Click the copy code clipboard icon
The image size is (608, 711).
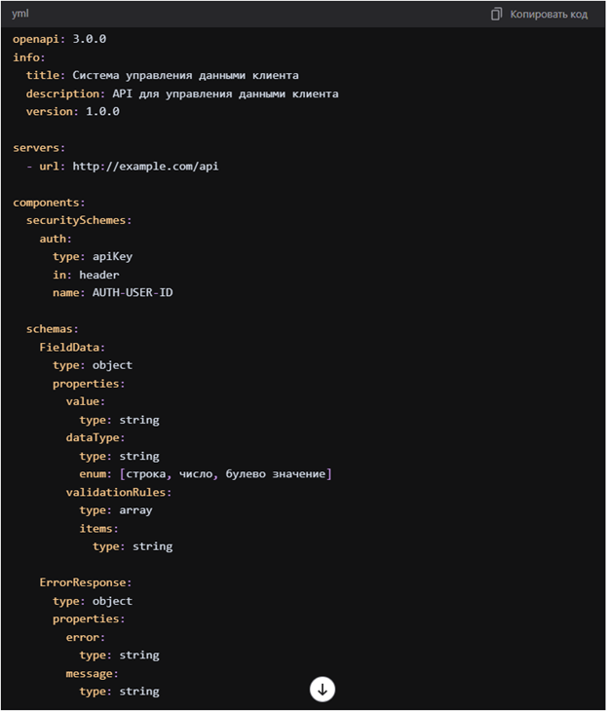pos(496,14)
